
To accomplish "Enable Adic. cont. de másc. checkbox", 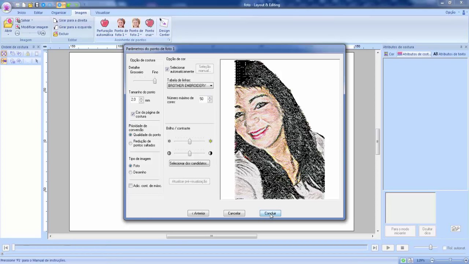I will point(130,186).
